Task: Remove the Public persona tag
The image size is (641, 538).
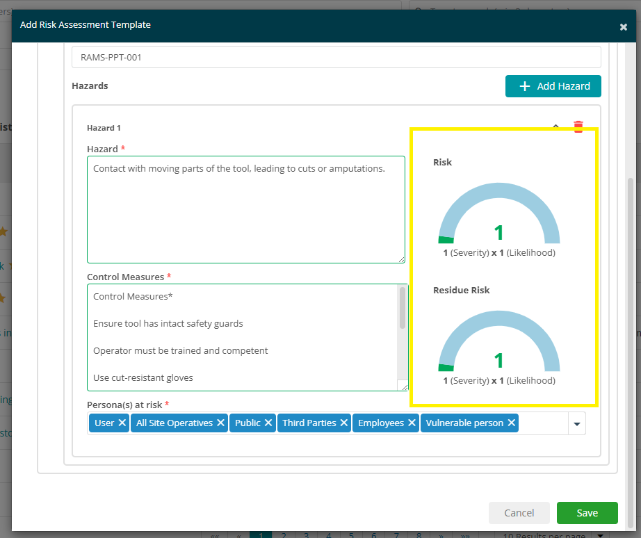Action: 268,423
